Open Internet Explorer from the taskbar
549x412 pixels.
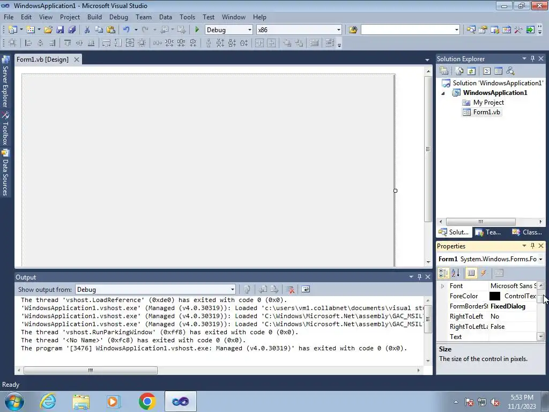click(x=48, y=401)
